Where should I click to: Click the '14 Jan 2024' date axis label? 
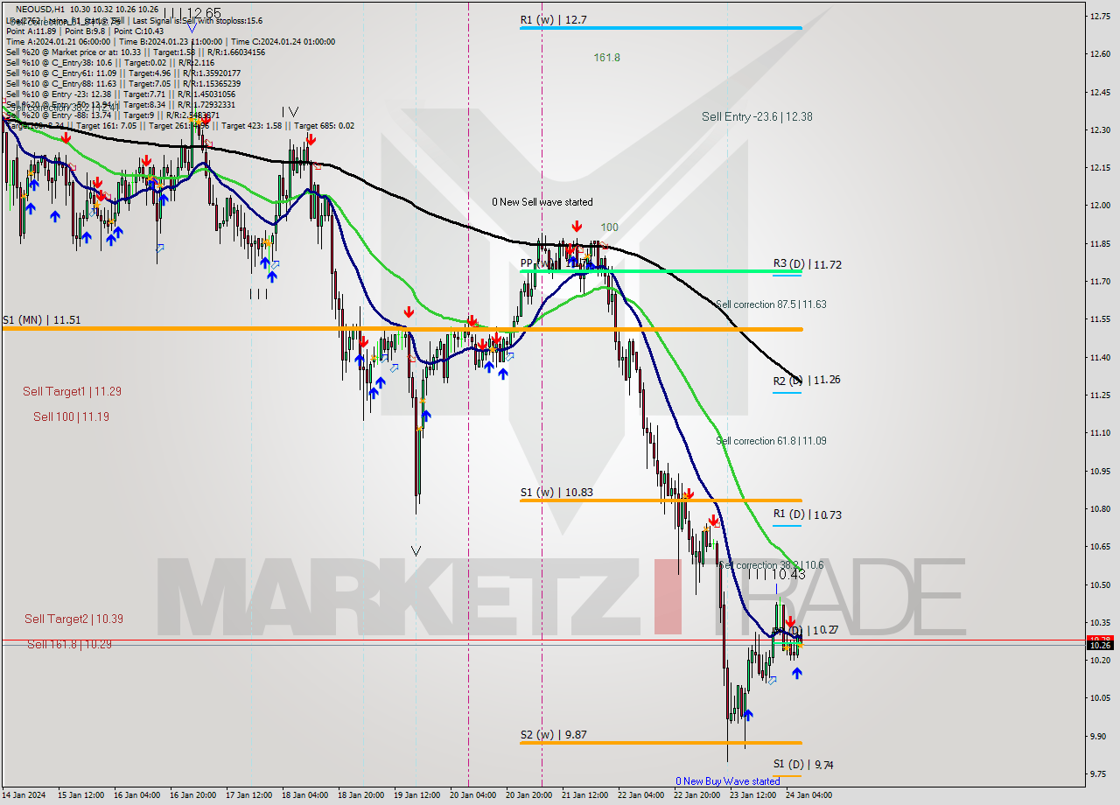[24, 795]
